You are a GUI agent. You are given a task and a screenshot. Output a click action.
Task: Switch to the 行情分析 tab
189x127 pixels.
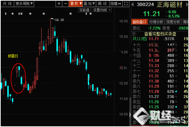156,22
